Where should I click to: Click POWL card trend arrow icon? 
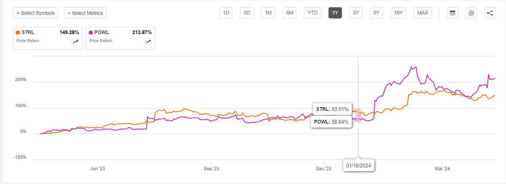point(148,42)
